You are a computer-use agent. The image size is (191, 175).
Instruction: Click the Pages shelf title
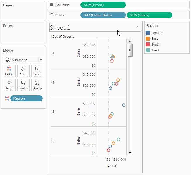click(8, 5)
